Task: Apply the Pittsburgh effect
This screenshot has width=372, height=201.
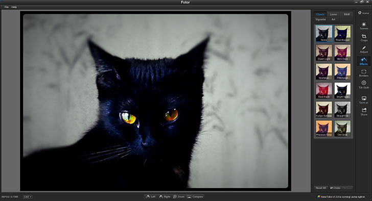Action: (342, 71)
